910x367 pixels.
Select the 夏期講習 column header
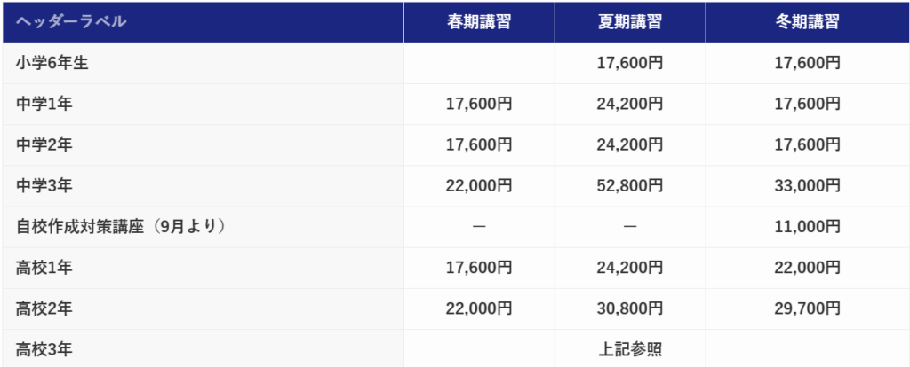point(630,22)
